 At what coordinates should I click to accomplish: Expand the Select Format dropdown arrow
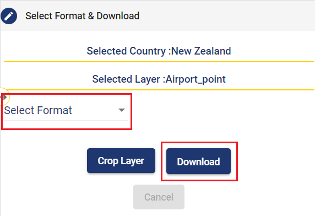(122, 110)
